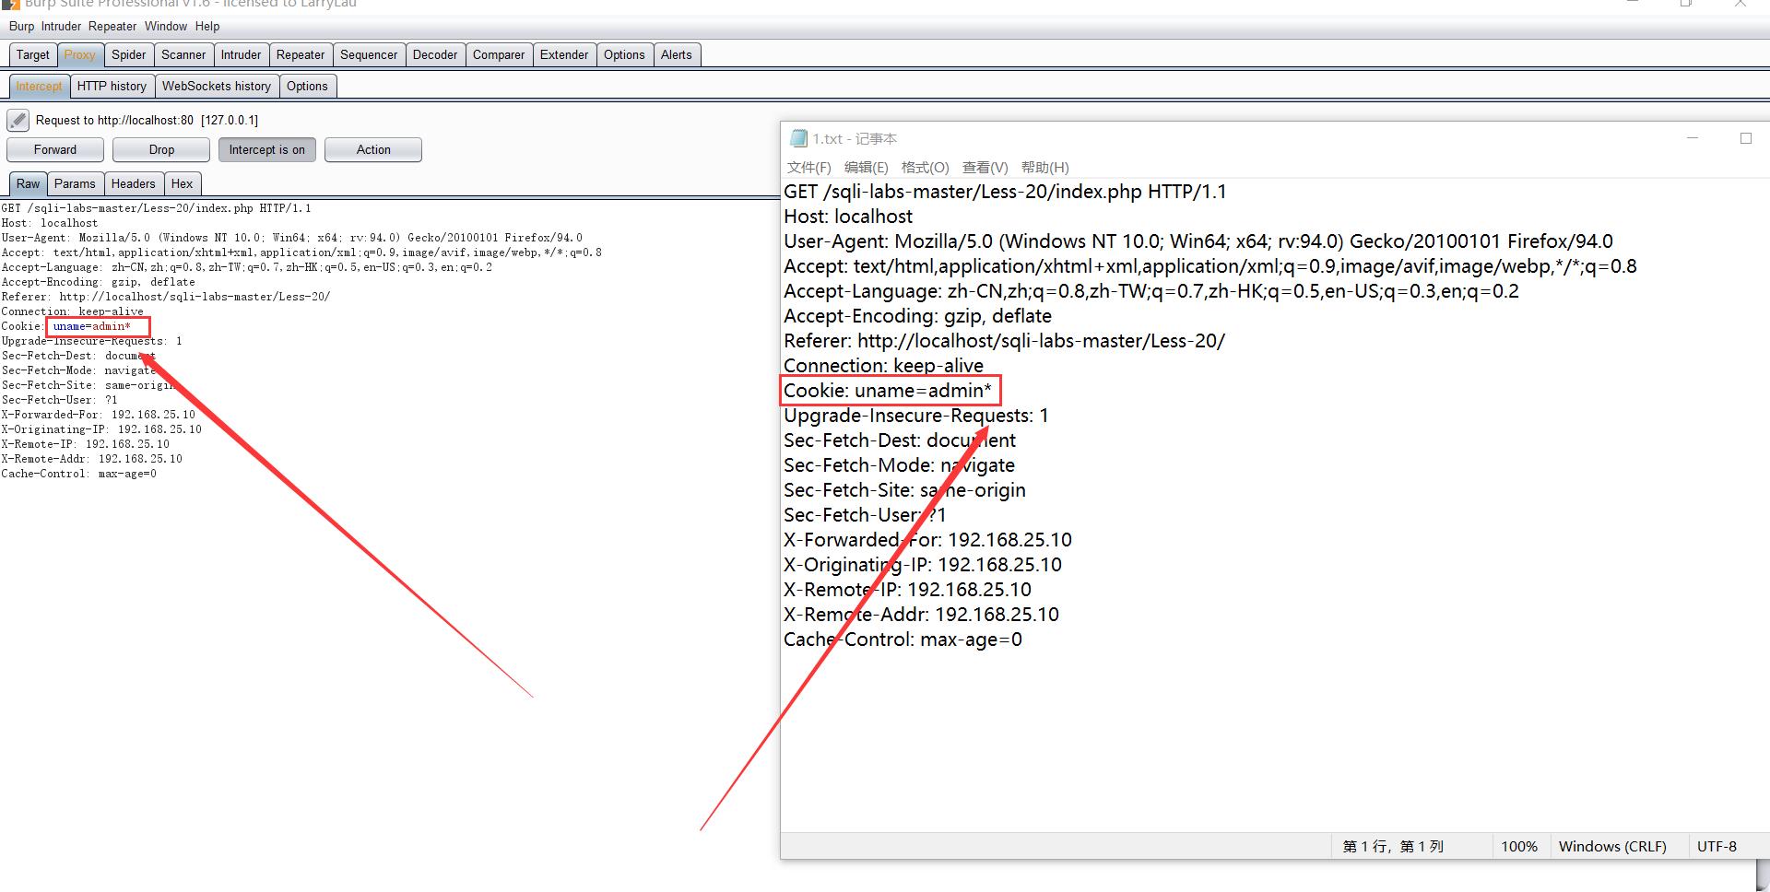Switch to the Target tab

[x=33, y=55]
